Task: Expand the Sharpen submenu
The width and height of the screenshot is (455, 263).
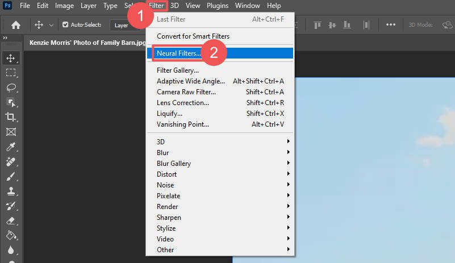Action: [x=220, y=217]
